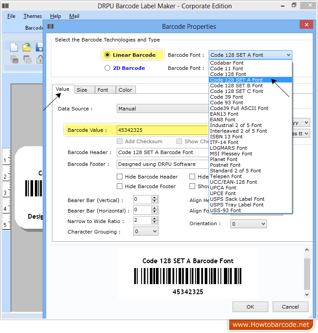Choose EAN8 Font from the list
This screenshot has height=333, width=318.
pos(250,120)
